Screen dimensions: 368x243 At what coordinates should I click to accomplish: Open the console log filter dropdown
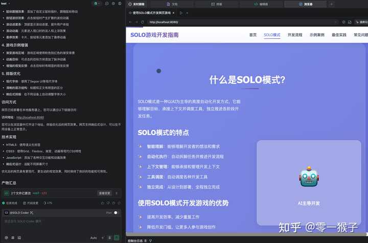150,240
